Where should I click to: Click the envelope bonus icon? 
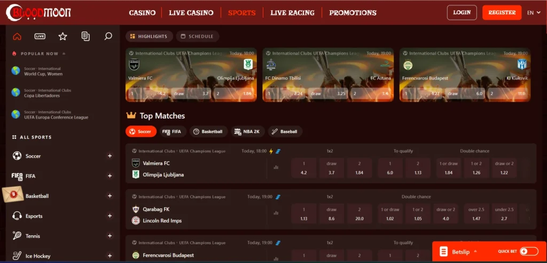coord(12,196)
